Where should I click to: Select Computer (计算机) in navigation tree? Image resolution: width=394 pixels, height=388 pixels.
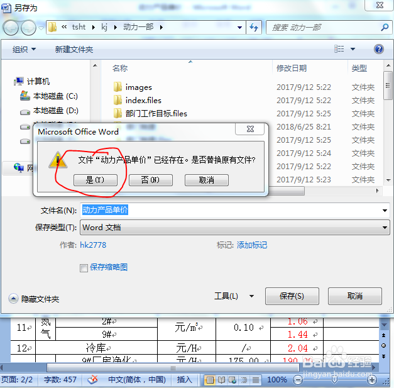32,81
